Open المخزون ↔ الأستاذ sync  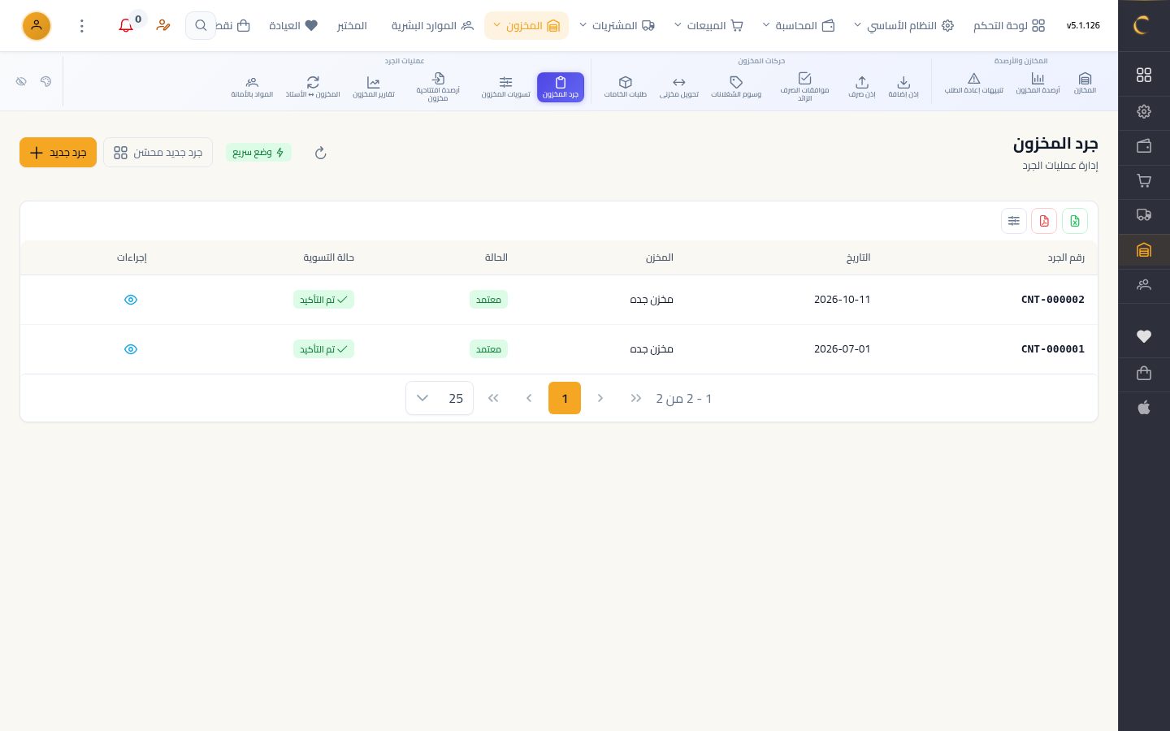pos(313,86)
